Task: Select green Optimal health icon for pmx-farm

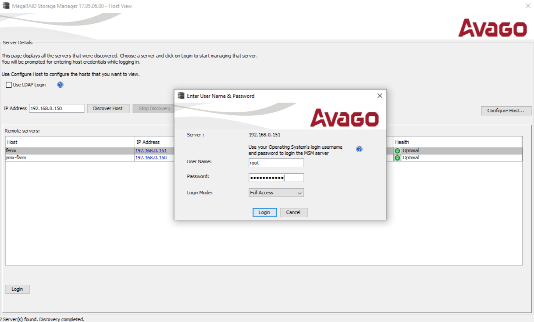Action: [x=398, y=158]
